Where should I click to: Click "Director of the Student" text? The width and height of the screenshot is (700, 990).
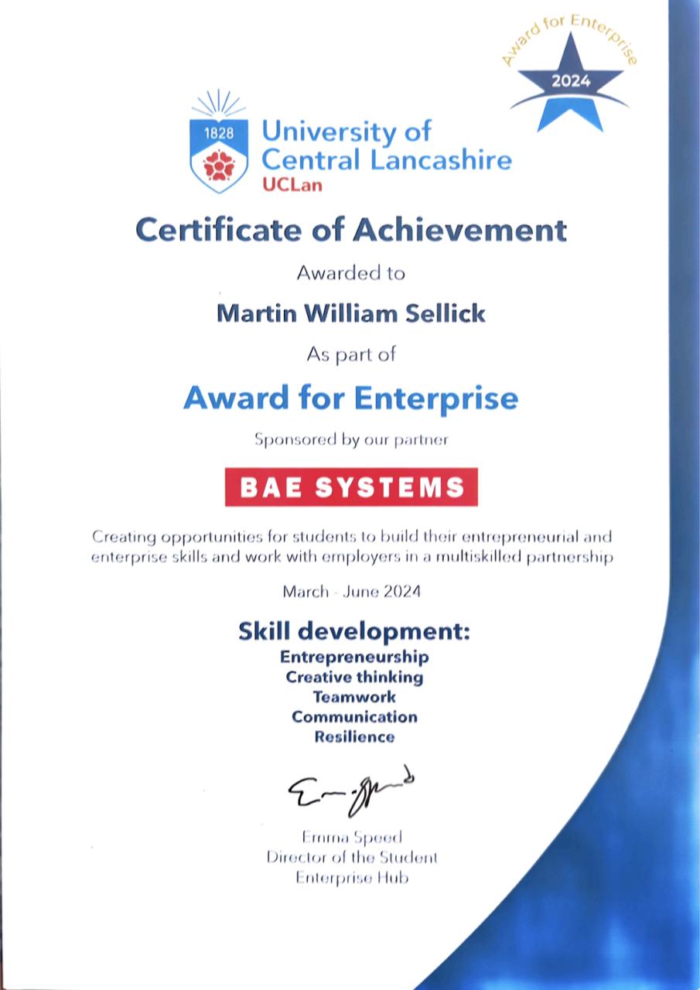[x=352, y=858]
